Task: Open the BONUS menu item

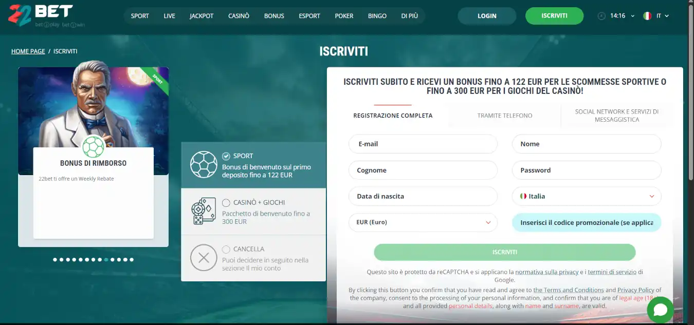Action: [274, 16]
